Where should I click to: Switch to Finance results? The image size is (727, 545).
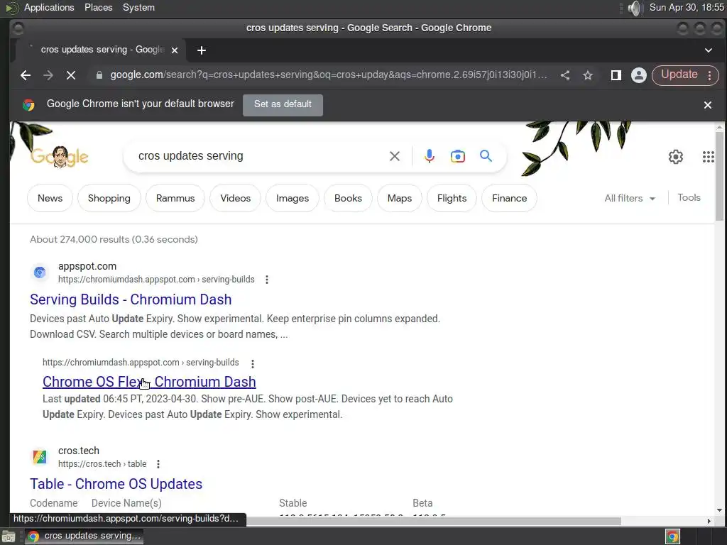[509, 199]
